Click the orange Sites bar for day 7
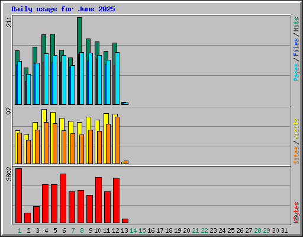Viewport: 303px width, 237px height. [x=73, y=149]
